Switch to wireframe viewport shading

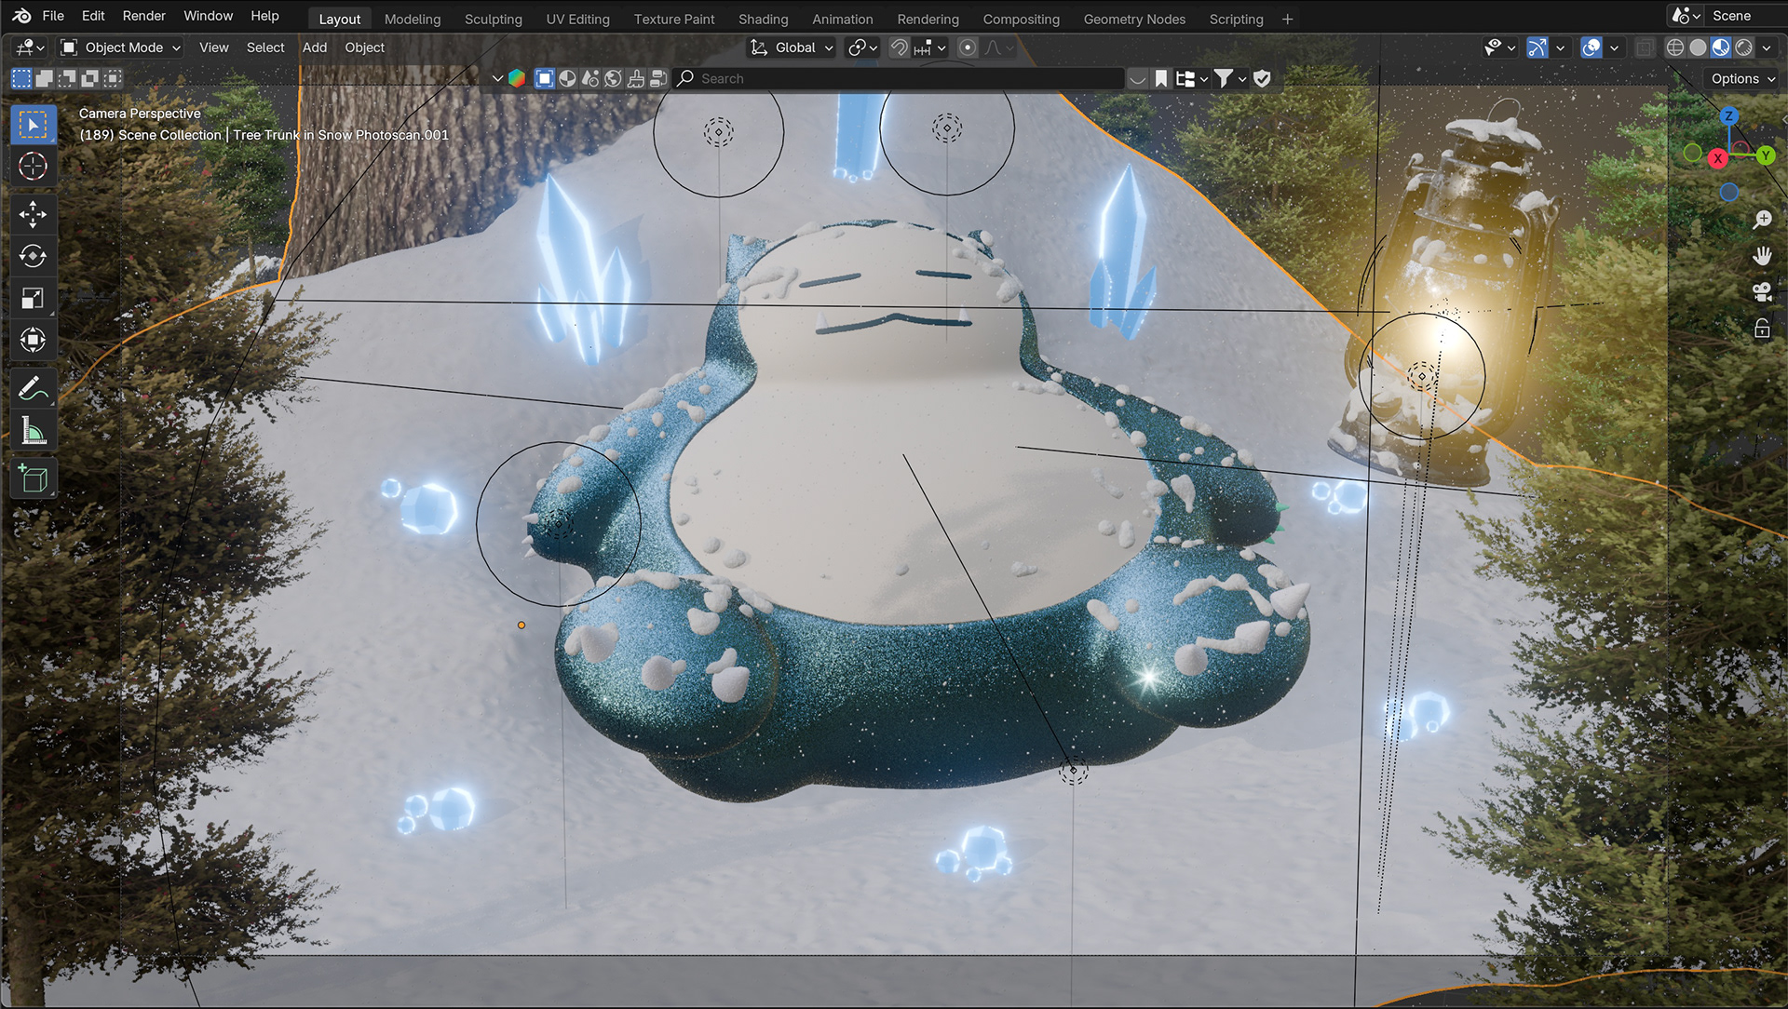pyautogui.click(x=1675, y=47)
